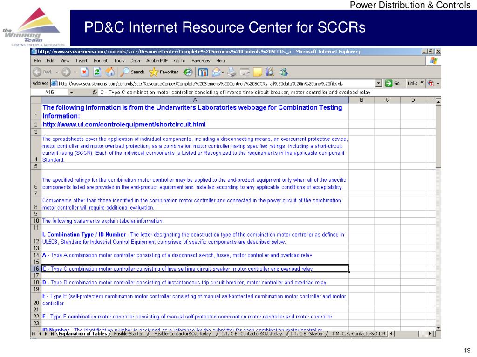Open History clock icon in toolbar

click(188, 72)
